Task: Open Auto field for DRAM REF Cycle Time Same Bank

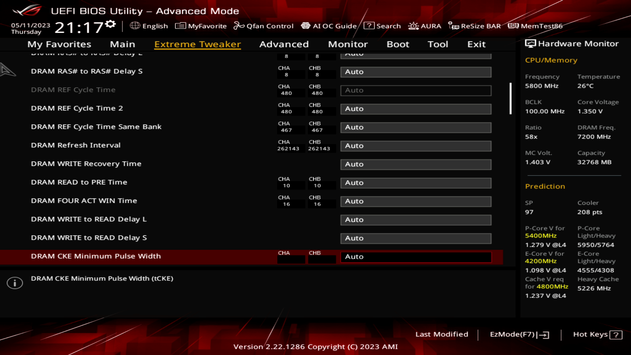Action: pyautogui.click(x=416, y=127)
